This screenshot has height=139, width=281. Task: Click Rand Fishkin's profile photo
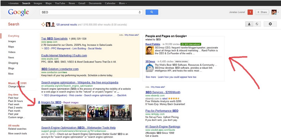coord(150,50)
